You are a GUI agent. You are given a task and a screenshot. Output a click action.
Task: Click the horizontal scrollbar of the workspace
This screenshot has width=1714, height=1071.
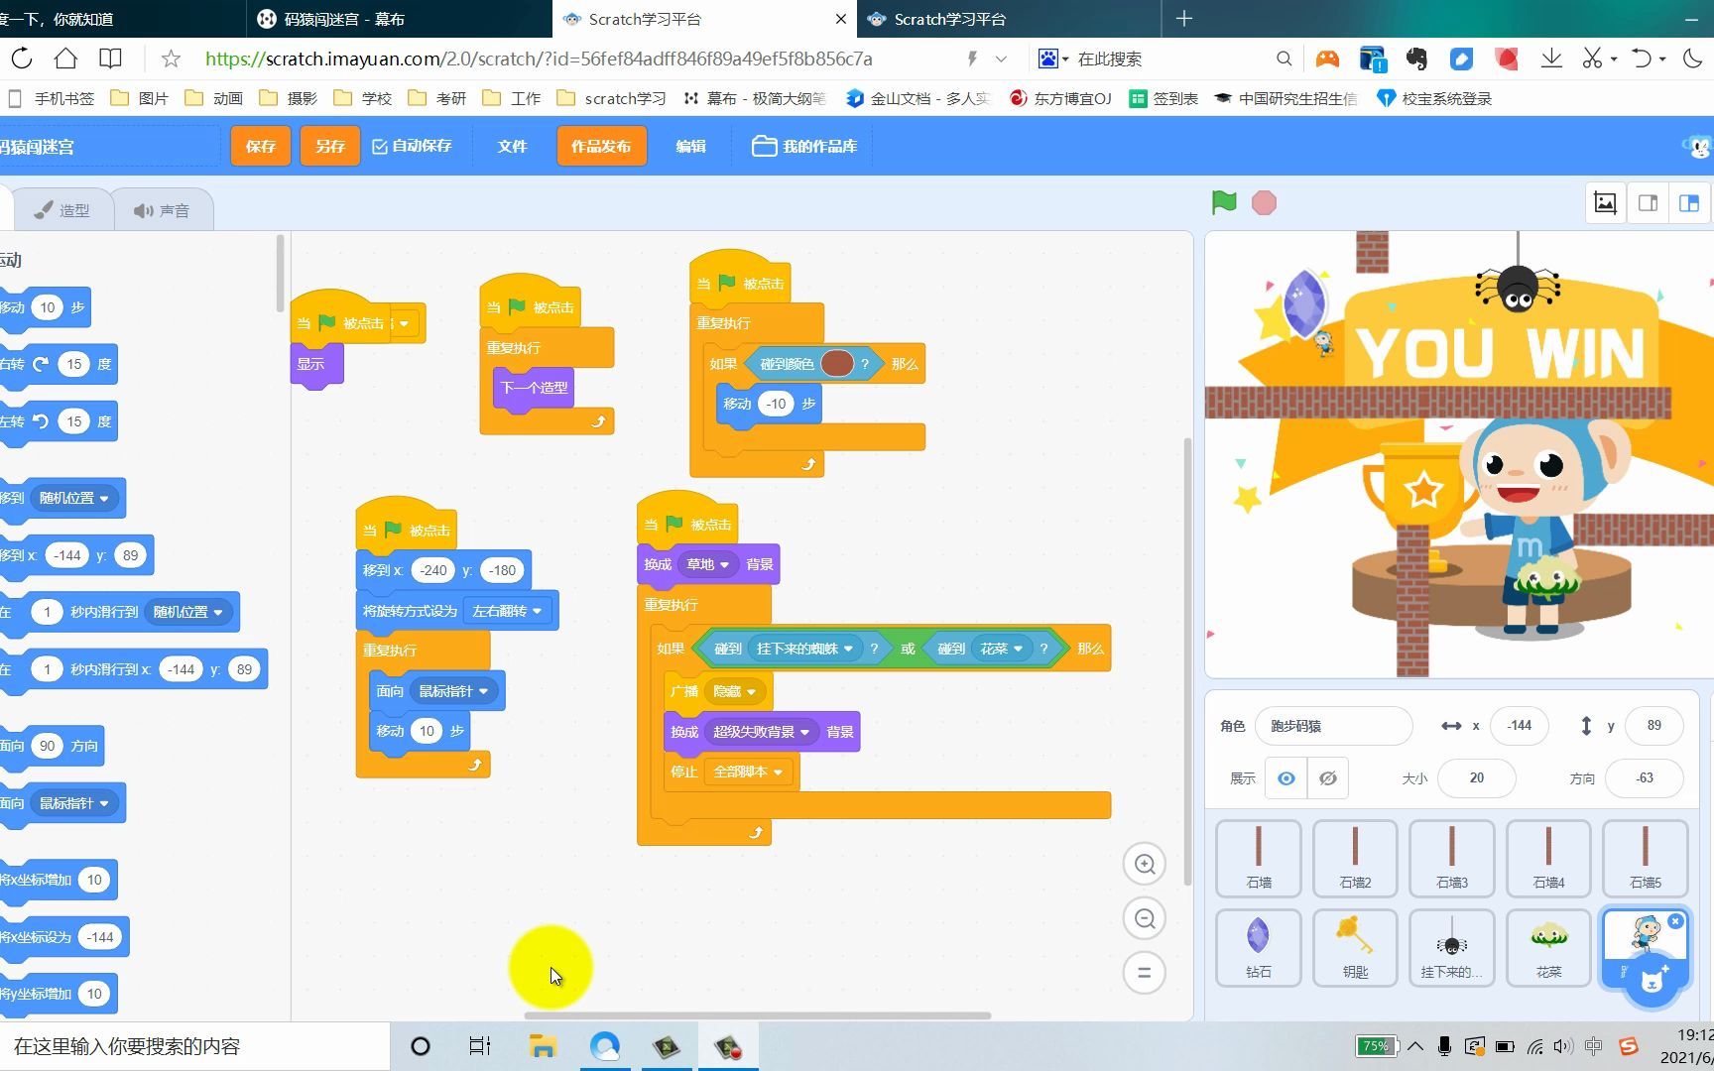coord(757,1014)
